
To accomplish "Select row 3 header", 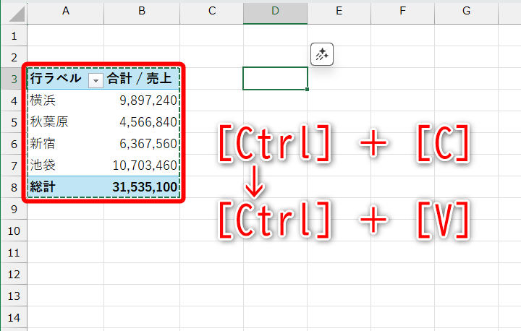I will pyautogui.click(x=14, y=79).
